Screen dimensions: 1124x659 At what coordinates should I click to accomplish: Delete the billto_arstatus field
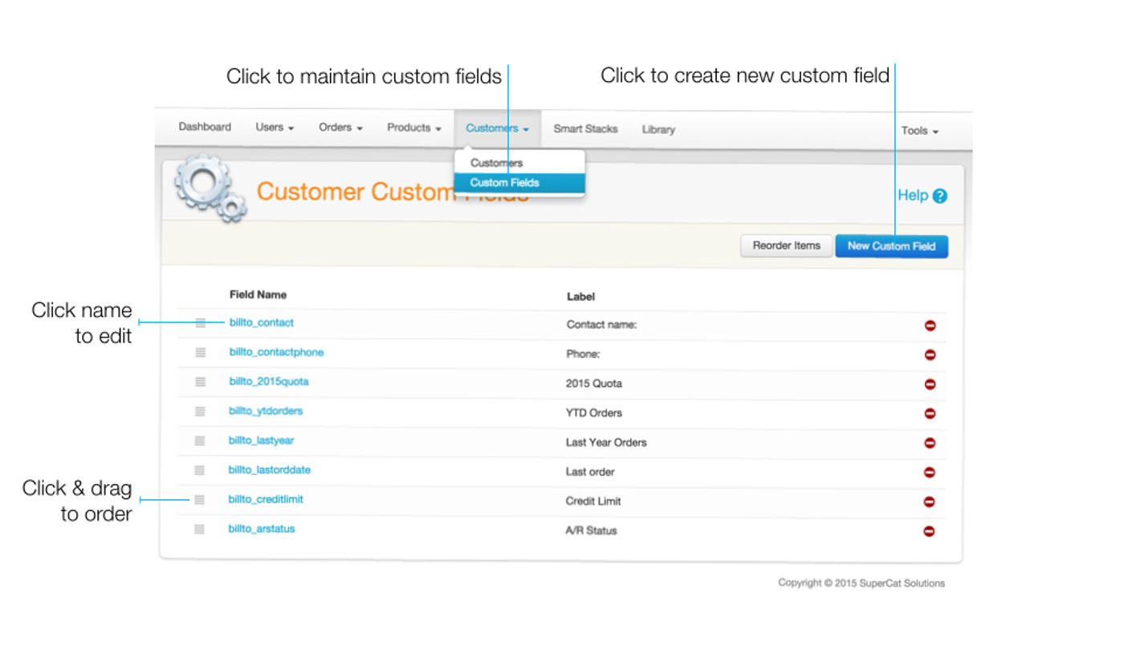click(930, 531)
